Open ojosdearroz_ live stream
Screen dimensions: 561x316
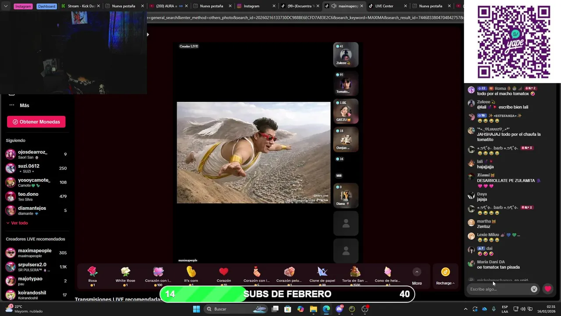tap(36, 154)
